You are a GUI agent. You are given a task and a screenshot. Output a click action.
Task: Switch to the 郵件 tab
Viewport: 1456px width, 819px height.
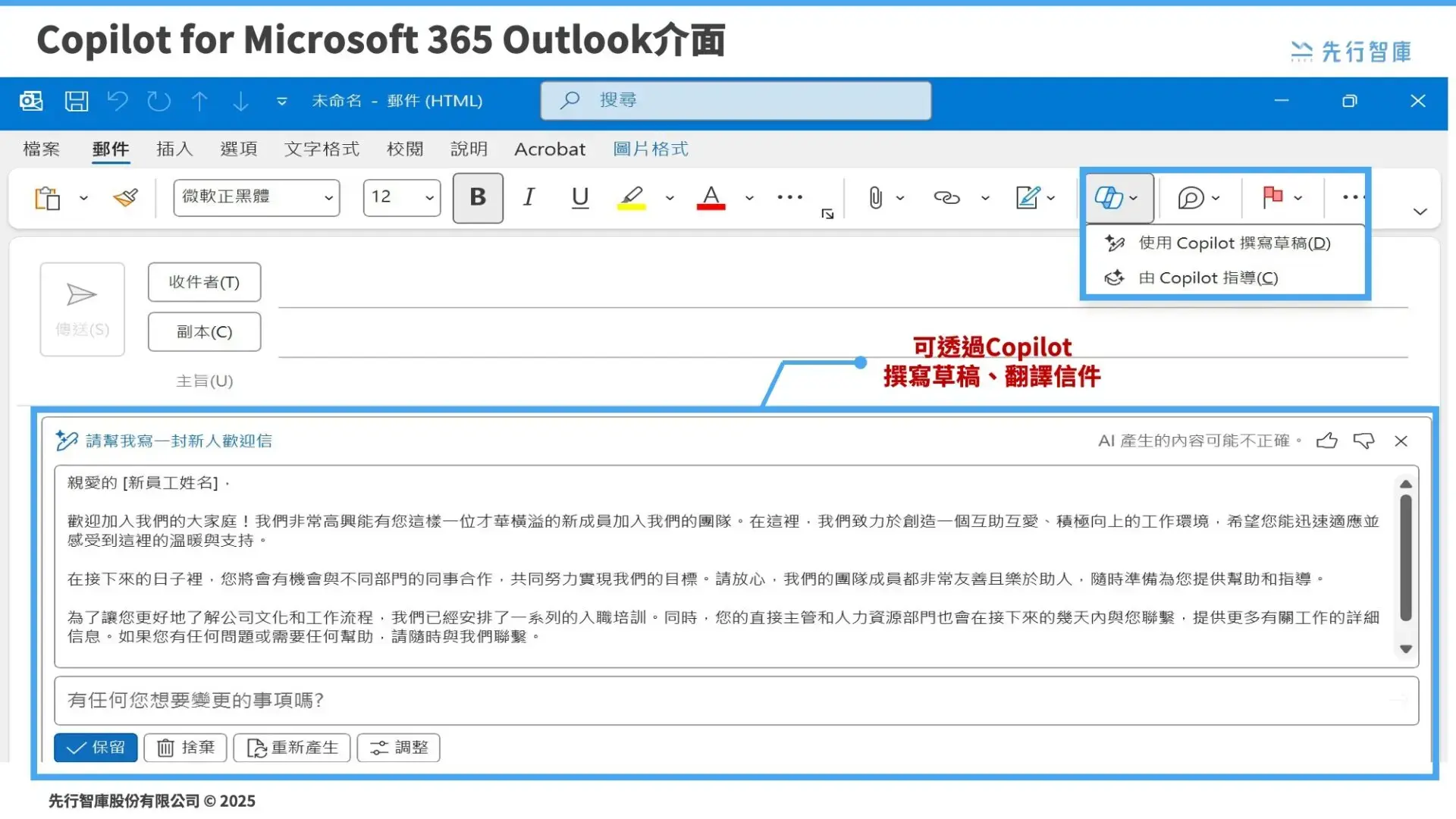111,149
